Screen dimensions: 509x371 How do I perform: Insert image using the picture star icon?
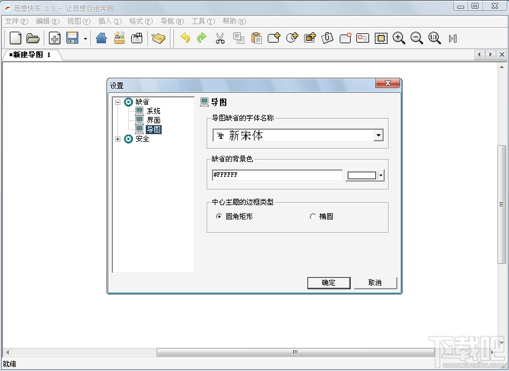coord(310,38)
